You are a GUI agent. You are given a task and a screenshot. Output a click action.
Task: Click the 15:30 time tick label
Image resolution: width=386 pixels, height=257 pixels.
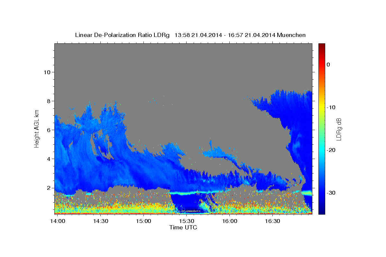click(187, 221)
